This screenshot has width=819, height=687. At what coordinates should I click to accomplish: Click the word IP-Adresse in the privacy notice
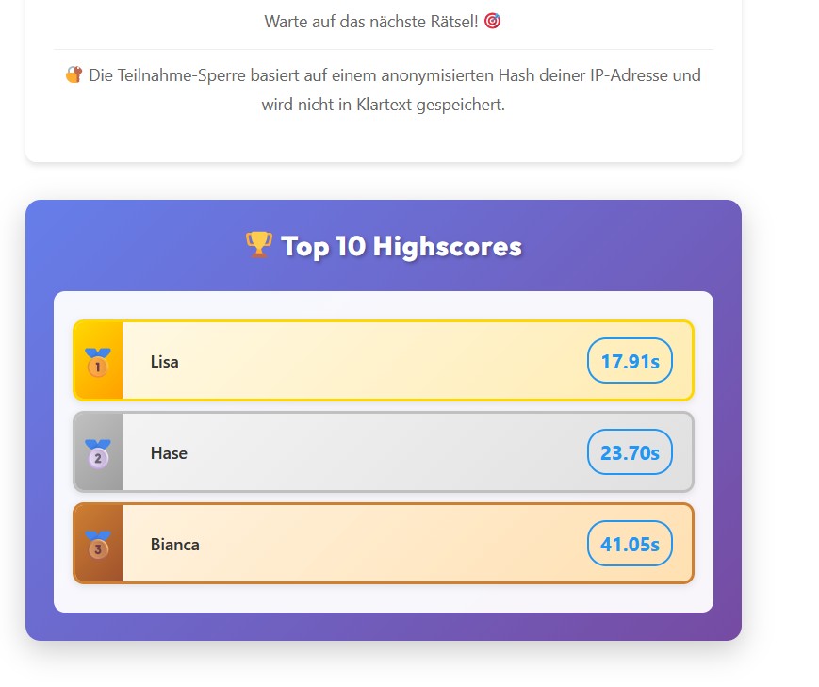pyautogui.click(x=628, y=75)
